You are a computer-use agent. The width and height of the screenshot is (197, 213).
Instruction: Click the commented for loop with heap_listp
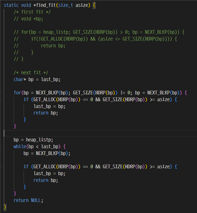[x=99, y=32]
